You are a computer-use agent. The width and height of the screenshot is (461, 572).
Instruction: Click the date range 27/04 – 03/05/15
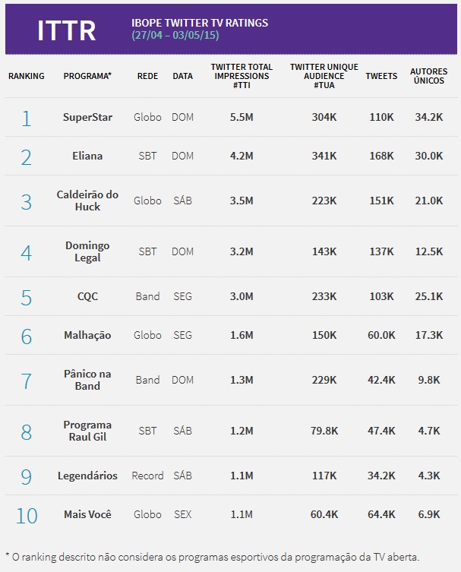(x=175, y=36)
